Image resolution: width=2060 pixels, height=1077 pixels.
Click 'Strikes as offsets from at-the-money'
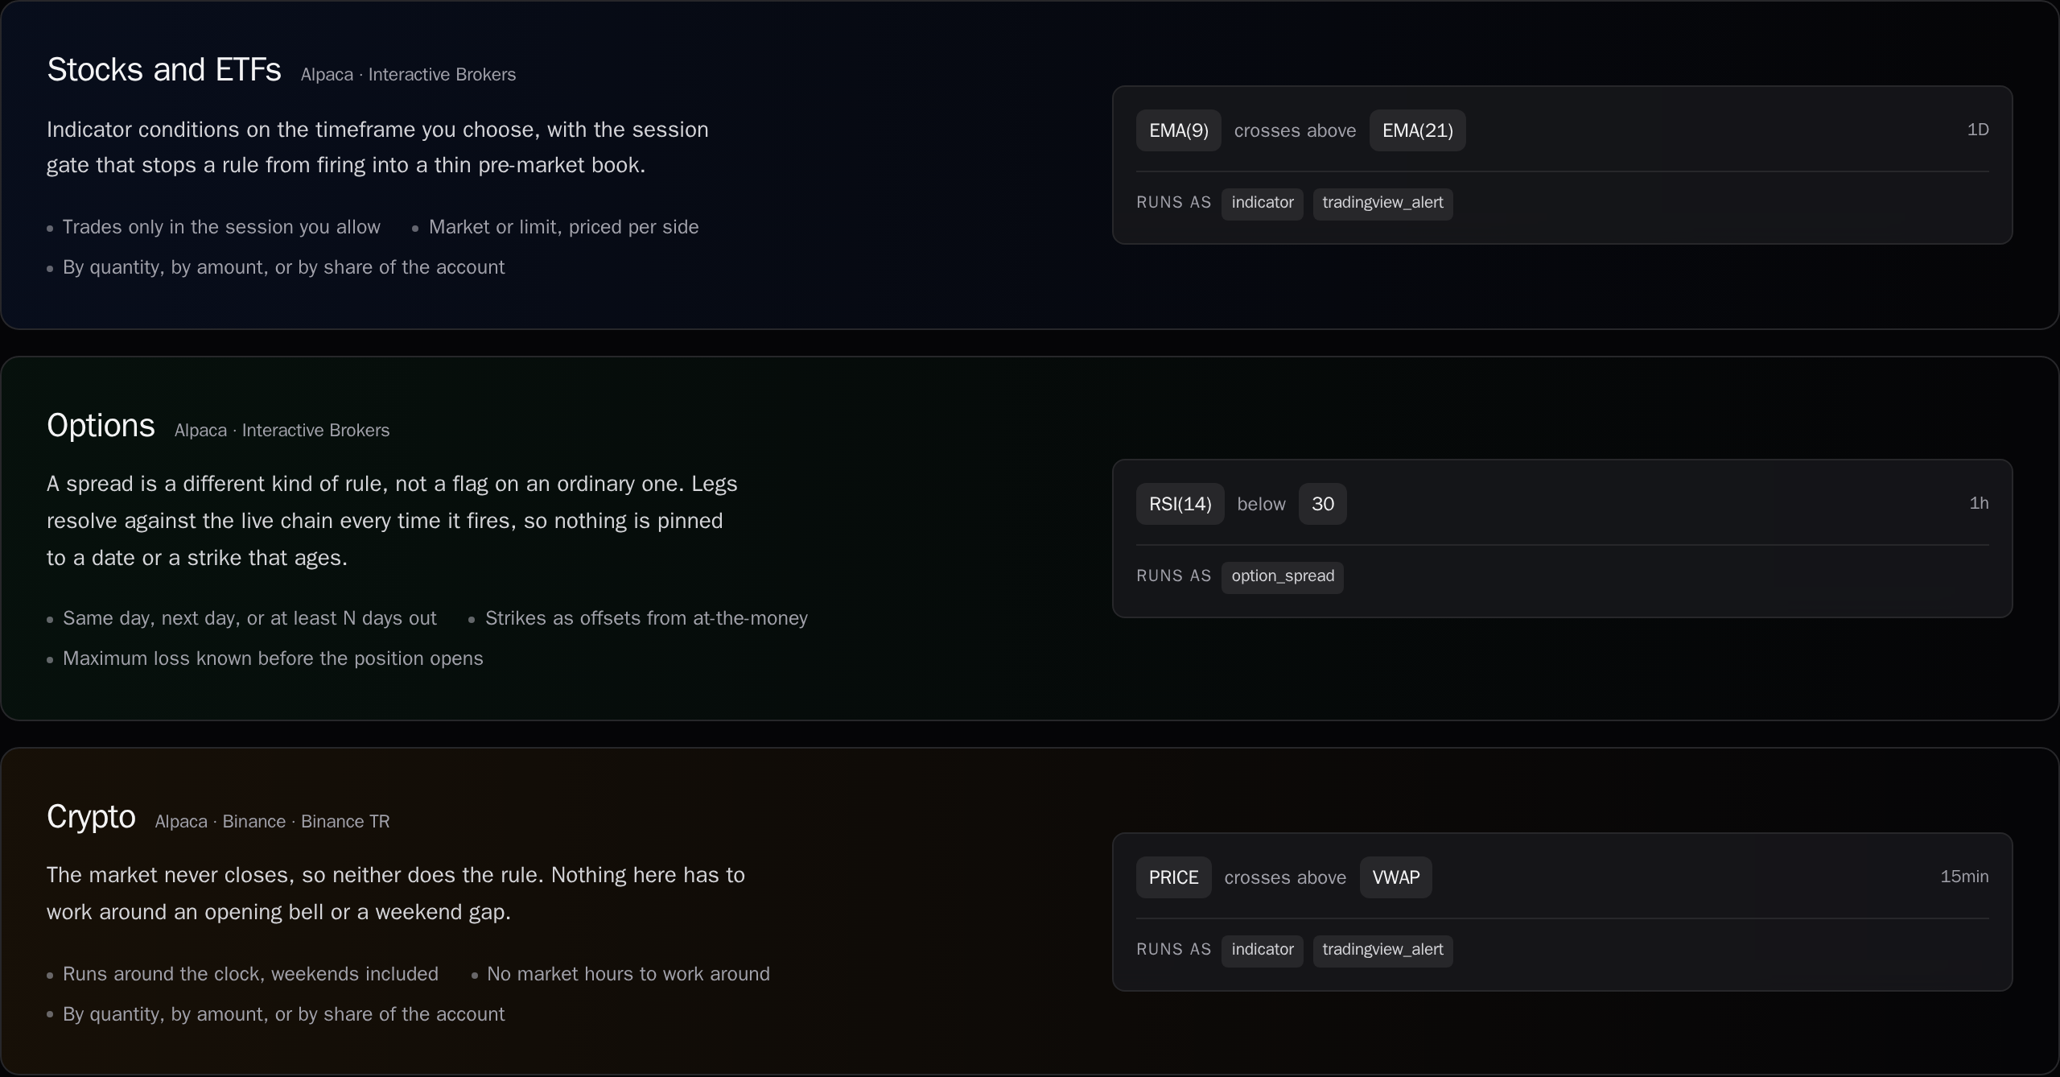point(646,618)
